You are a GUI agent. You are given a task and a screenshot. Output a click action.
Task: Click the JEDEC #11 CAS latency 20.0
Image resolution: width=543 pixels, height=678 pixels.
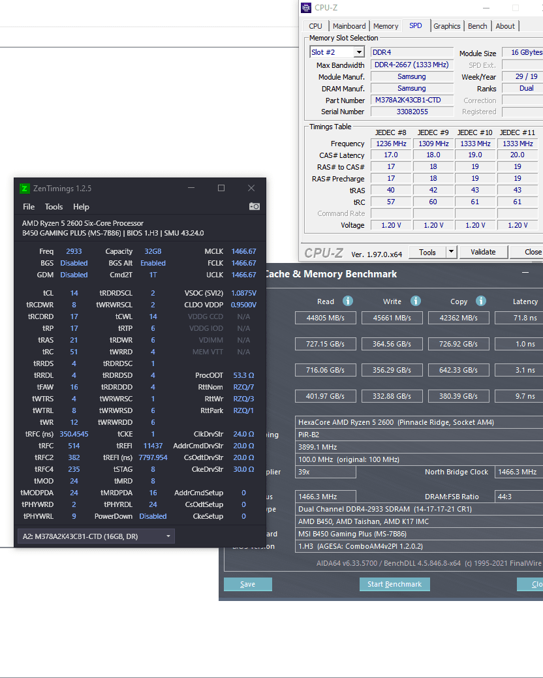(x=517, y=155)
